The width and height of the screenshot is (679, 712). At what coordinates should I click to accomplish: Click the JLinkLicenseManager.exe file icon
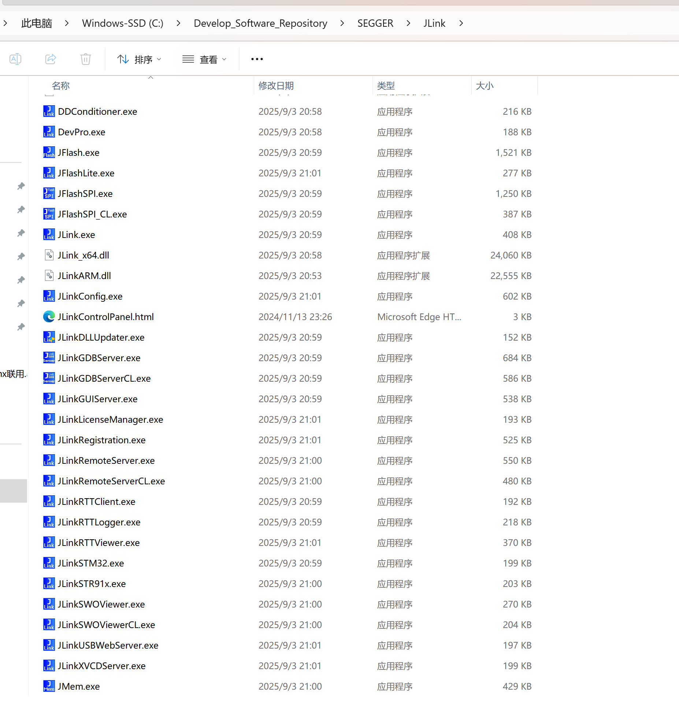(49, 419)
